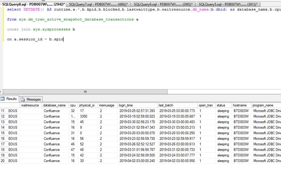Click sys.dm_tran_active_snapshot_database_transactions in query

point(76,19)
